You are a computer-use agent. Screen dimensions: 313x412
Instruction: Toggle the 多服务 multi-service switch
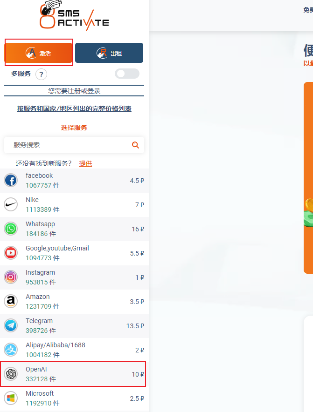pos(127,74)
